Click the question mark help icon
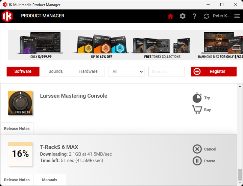Viewport: 243px width, 186px height. 194,16
